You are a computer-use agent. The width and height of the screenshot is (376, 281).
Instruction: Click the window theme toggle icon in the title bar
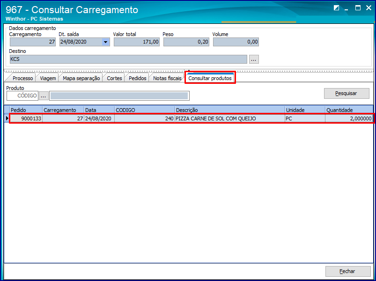[337, 8]
